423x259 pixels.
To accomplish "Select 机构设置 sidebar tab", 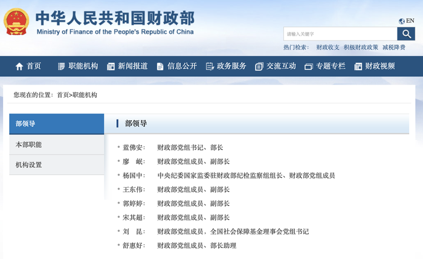I will 57,165.
